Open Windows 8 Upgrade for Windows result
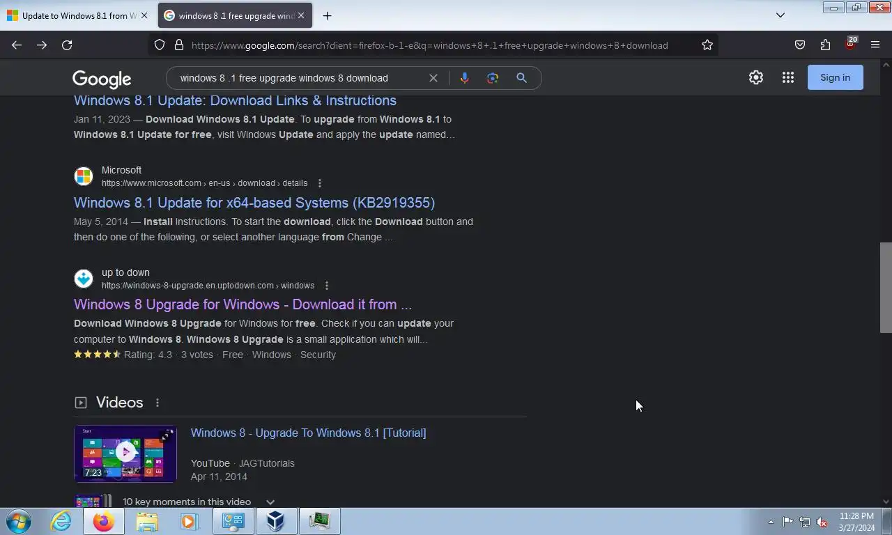892x535 pixels. [x=243, y=304]
